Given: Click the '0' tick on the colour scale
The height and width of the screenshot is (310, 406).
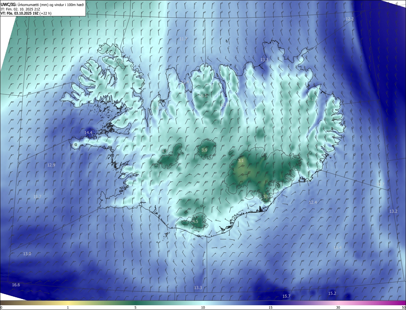Looking at the screenshot, I should click(x=1, y=307).
